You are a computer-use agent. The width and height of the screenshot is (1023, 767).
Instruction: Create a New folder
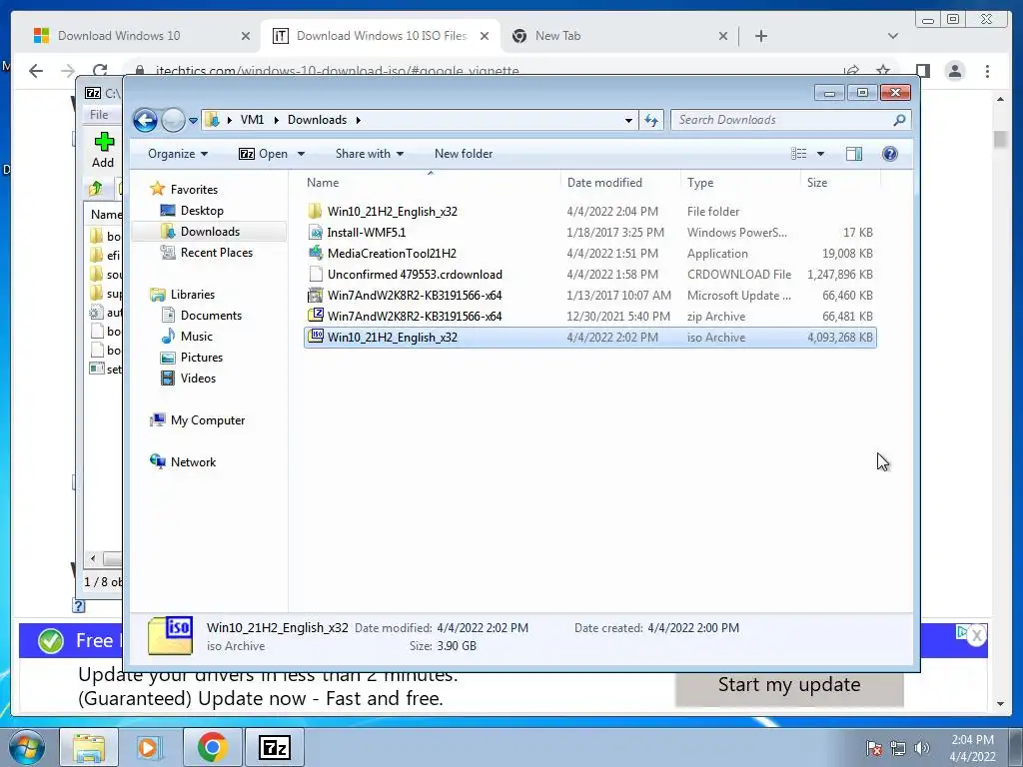tap(464, 154)
